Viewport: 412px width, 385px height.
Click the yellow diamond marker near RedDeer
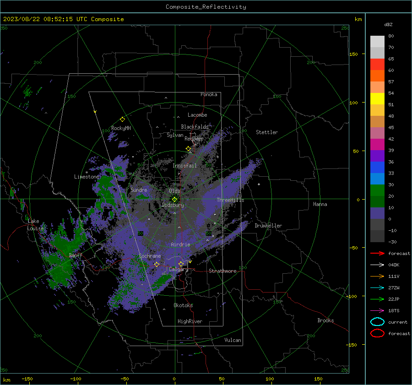[x=188, y=149]
